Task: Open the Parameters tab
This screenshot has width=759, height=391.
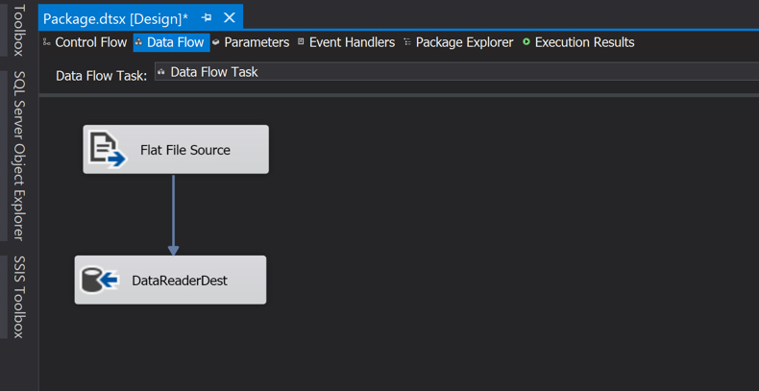Action: tap(257, 42)
